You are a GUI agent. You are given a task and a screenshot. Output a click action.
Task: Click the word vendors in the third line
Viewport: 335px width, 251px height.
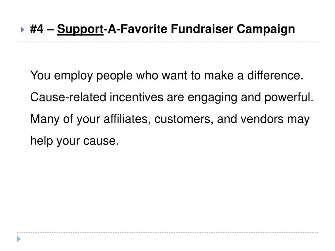262,119
